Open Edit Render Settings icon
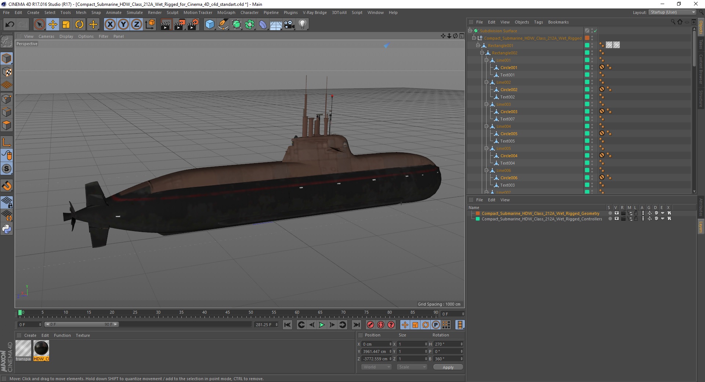 click(193, 25)
